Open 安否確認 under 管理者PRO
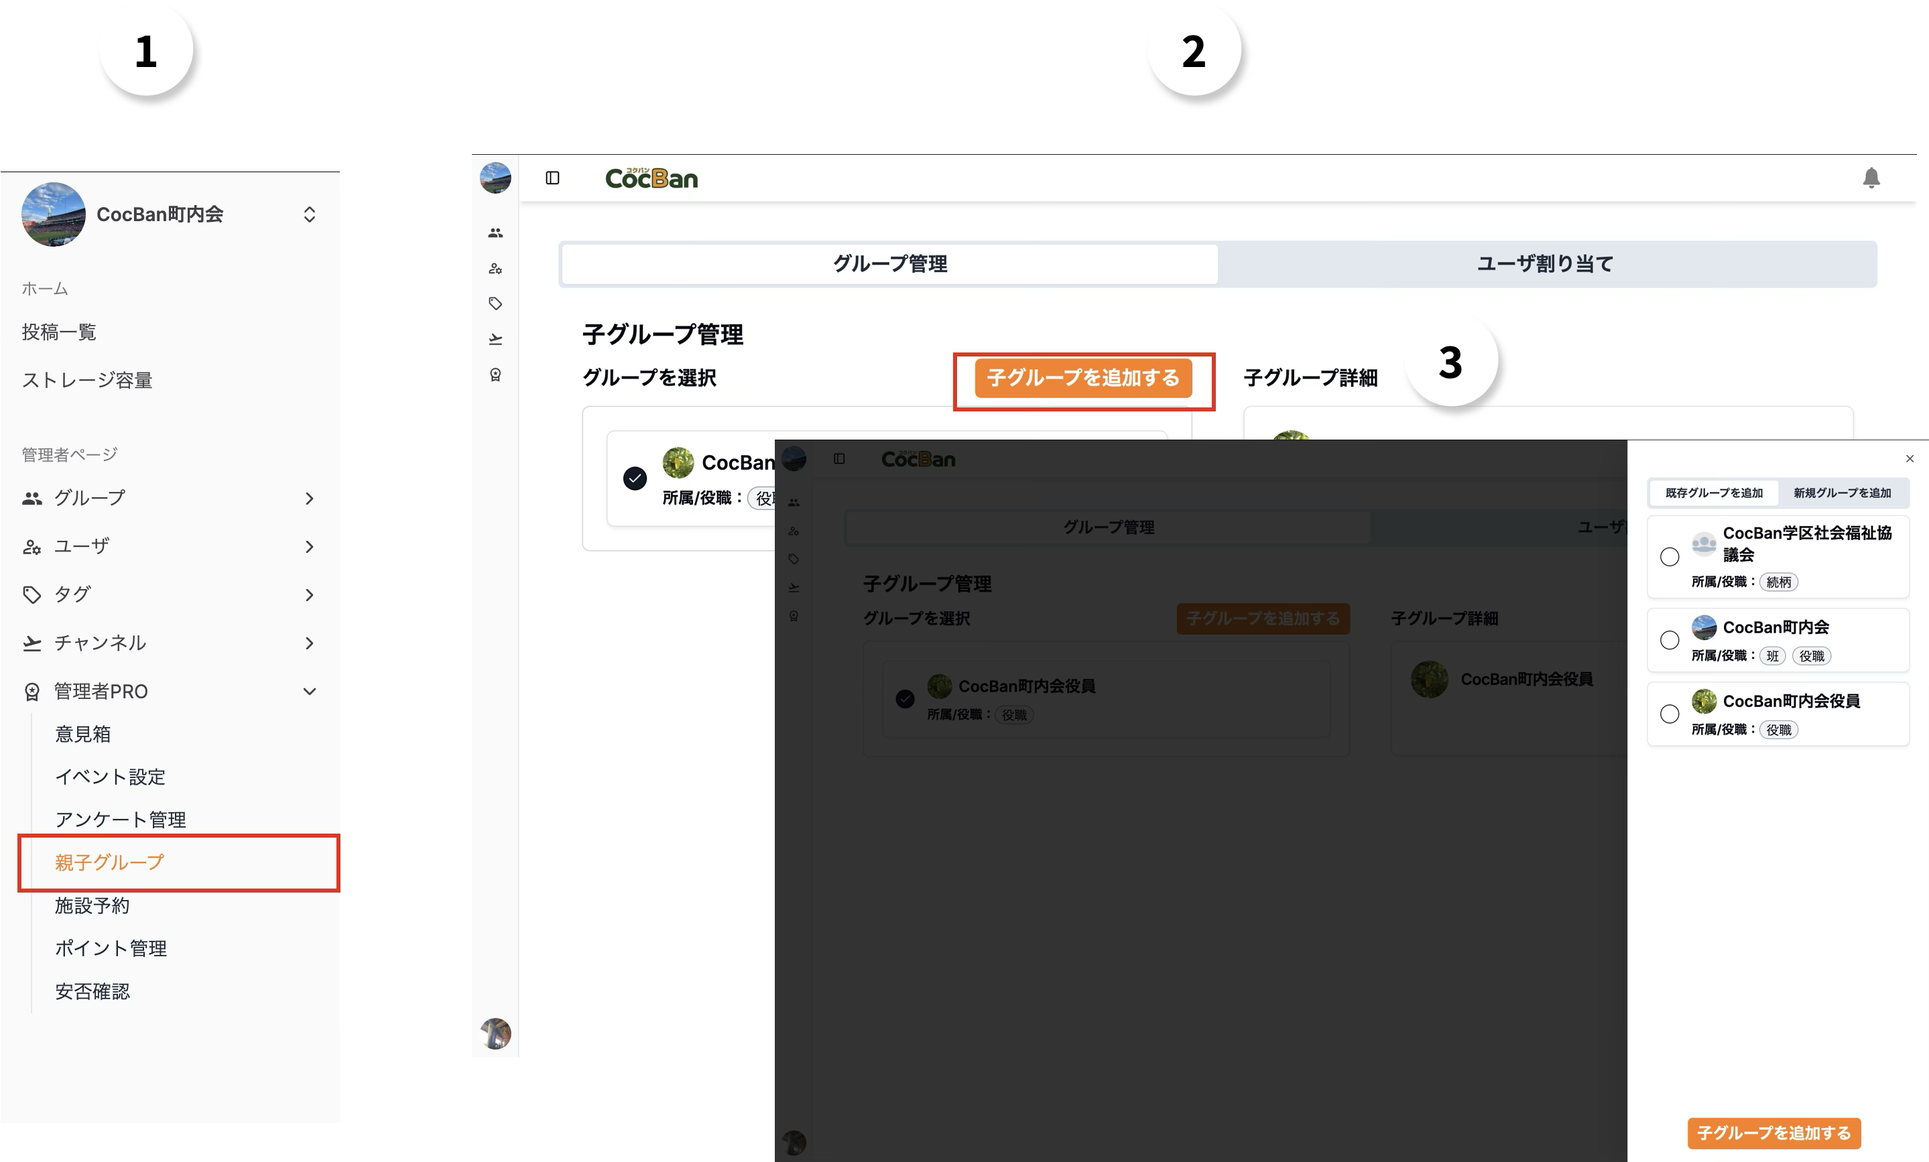 pos(92,991)
